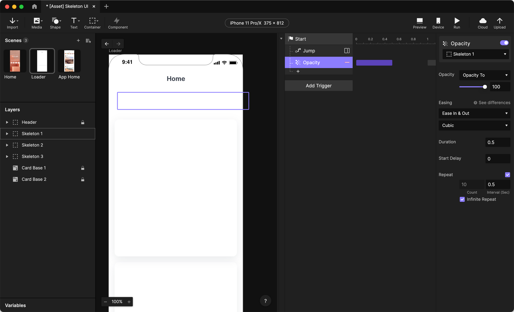Adjust the opacity value slider handle
This screenshot has width=514, height=312.
[485, 87]
